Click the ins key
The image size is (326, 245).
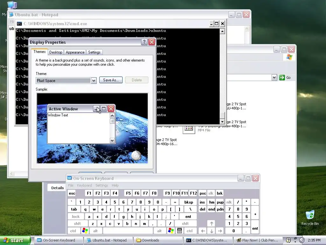(202, 202)
